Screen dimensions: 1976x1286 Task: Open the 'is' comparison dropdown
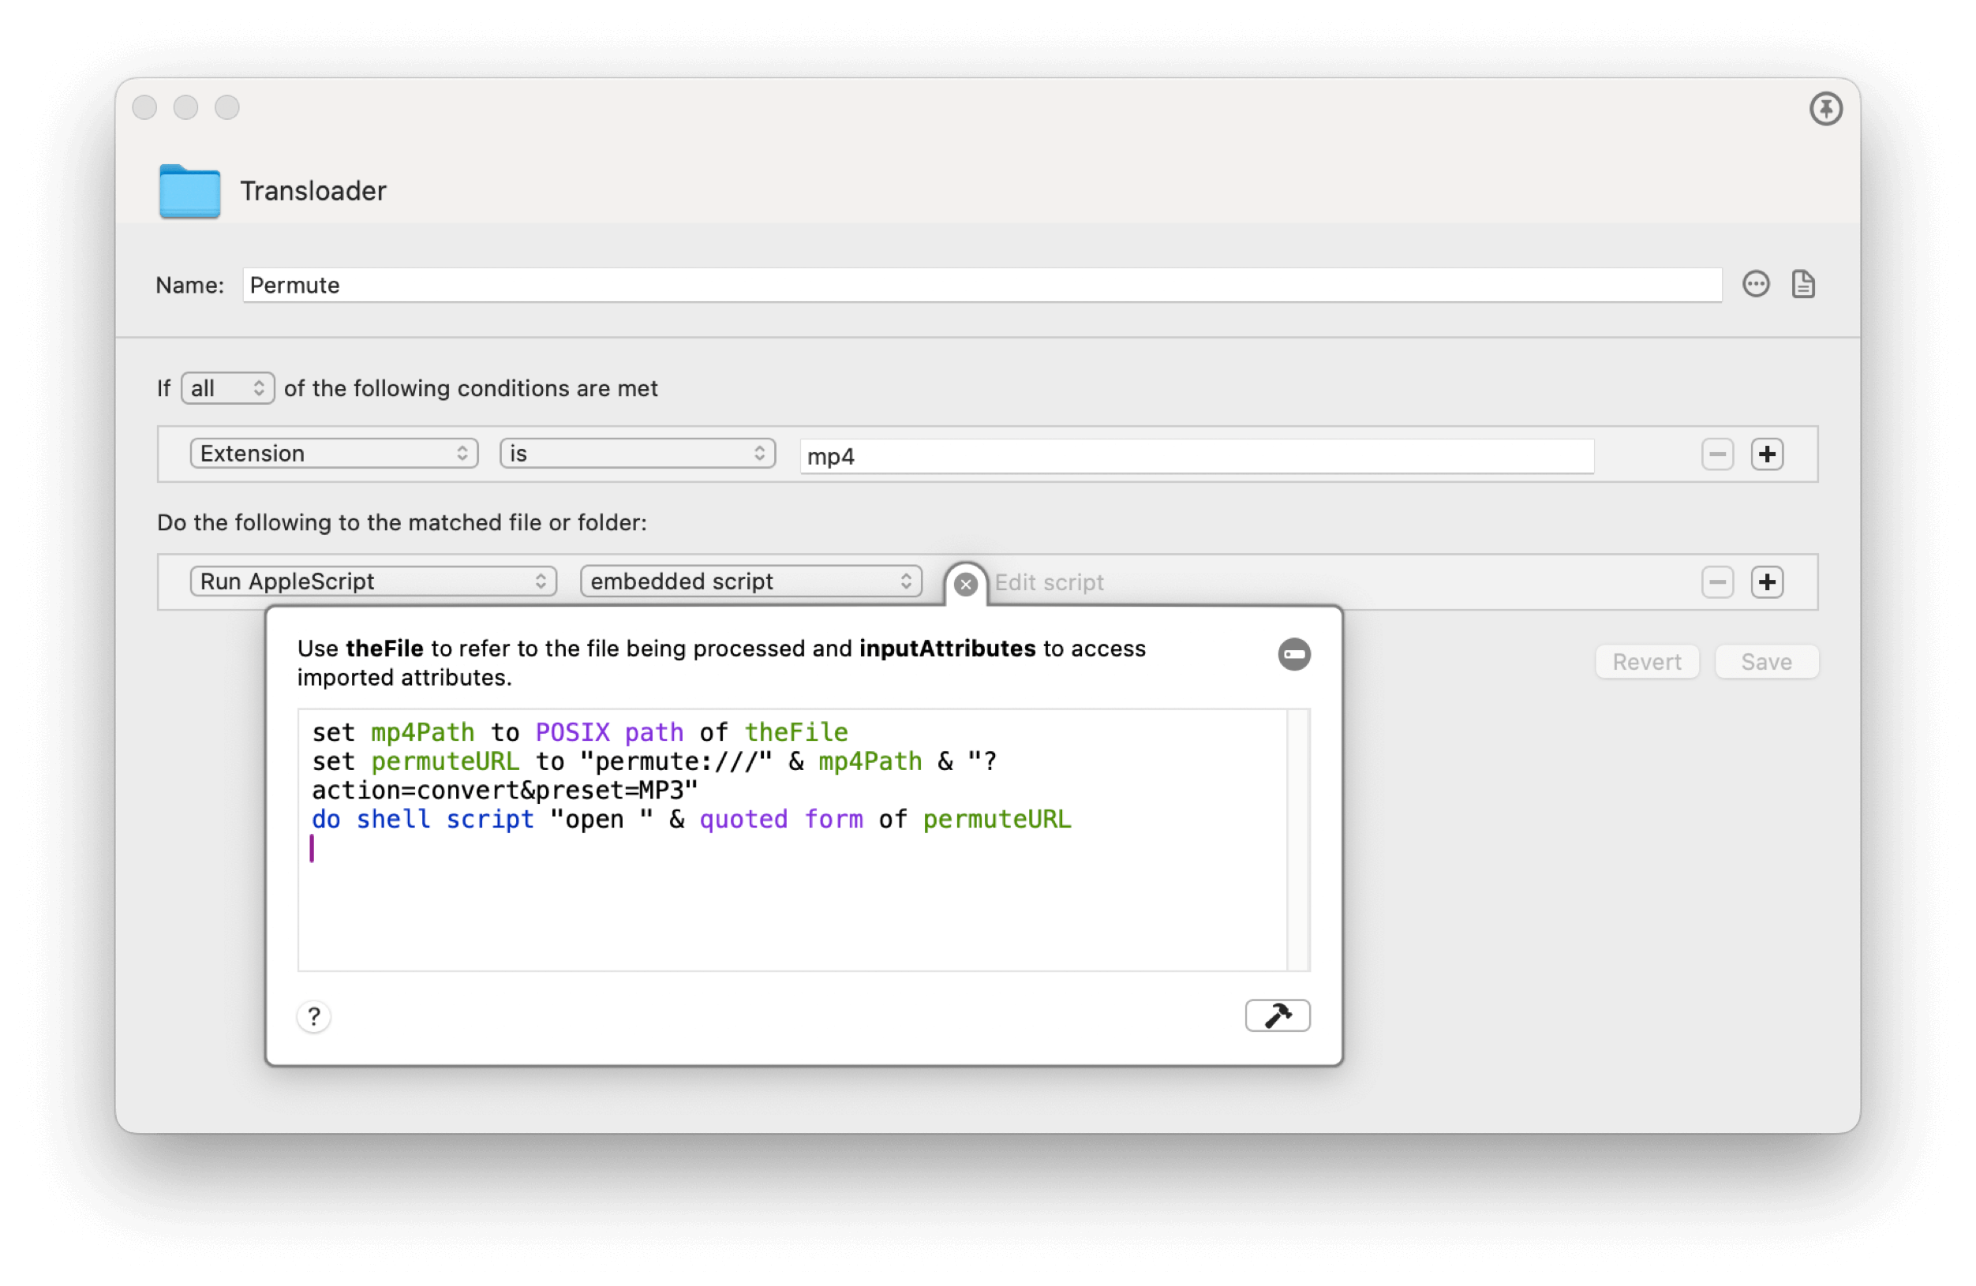point(638,454)
